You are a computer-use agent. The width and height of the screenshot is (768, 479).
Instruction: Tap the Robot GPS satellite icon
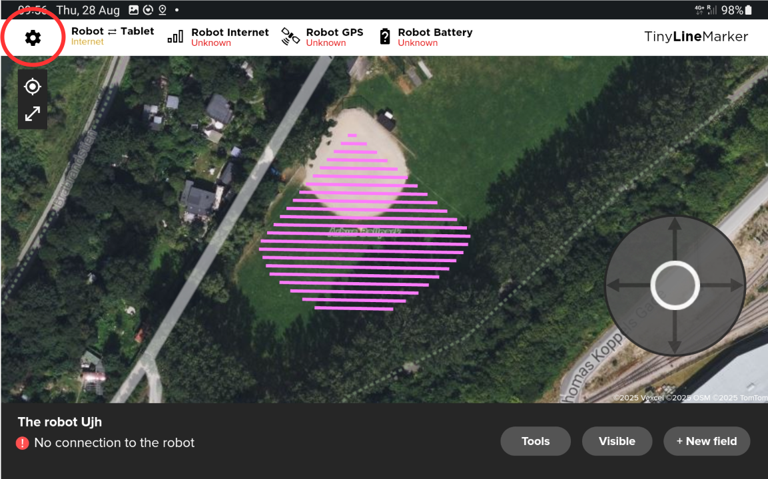click(x=290, y=37)
